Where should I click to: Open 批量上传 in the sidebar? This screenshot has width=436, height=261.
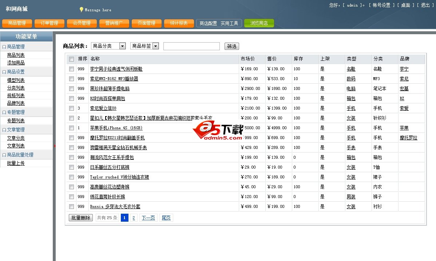coord(16,163)
